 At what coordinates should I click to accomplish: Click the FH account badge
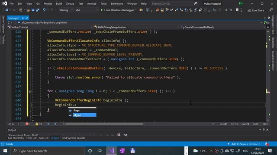click(x=241, y=3)
